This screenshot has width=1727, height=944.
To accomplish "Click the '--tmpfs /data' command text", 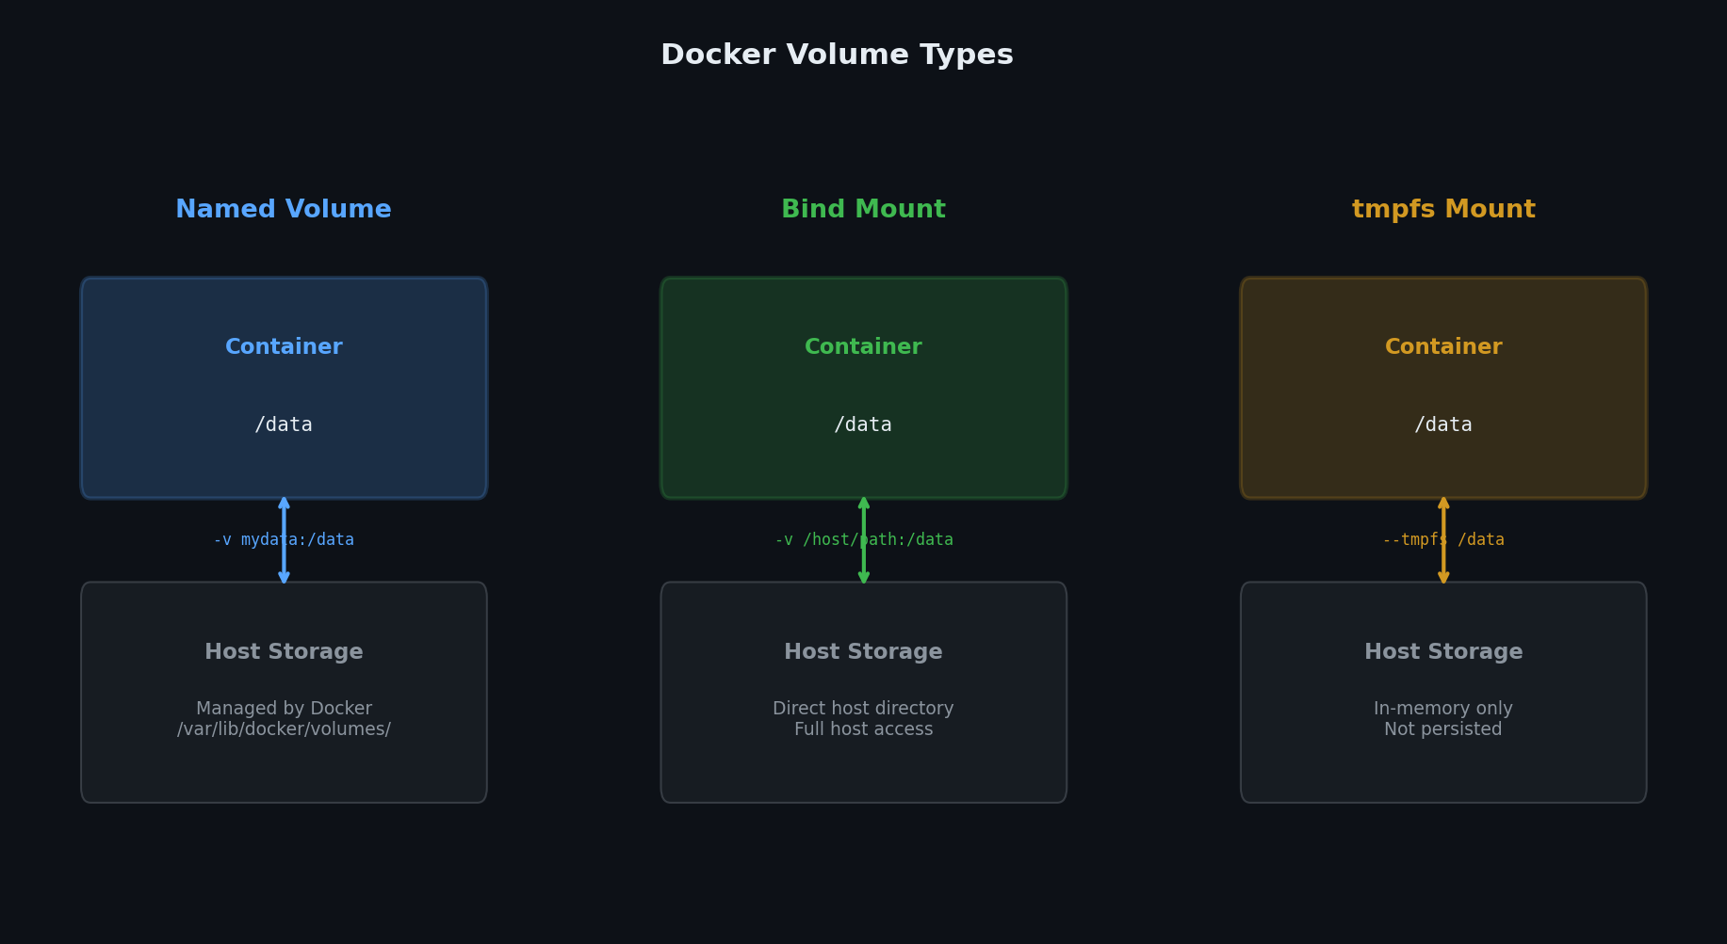I will pos(1443,540).
